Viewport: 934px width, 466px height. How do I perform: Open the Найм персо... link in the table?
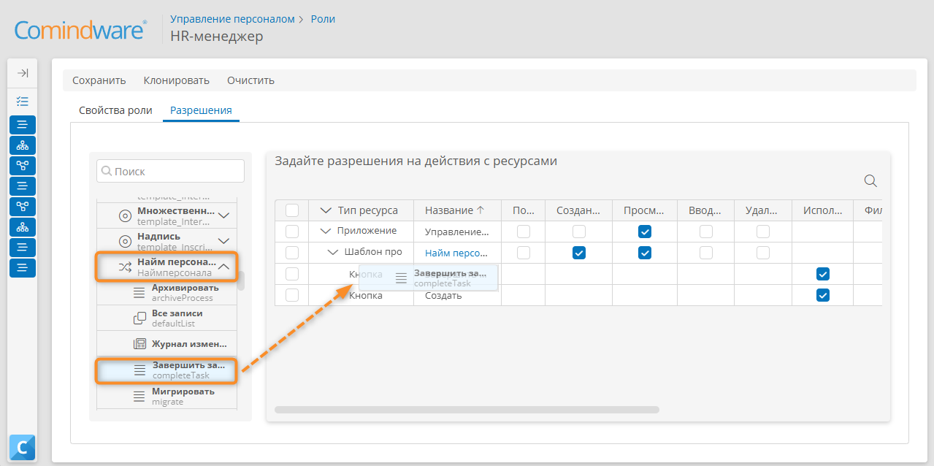click(456, 253)
